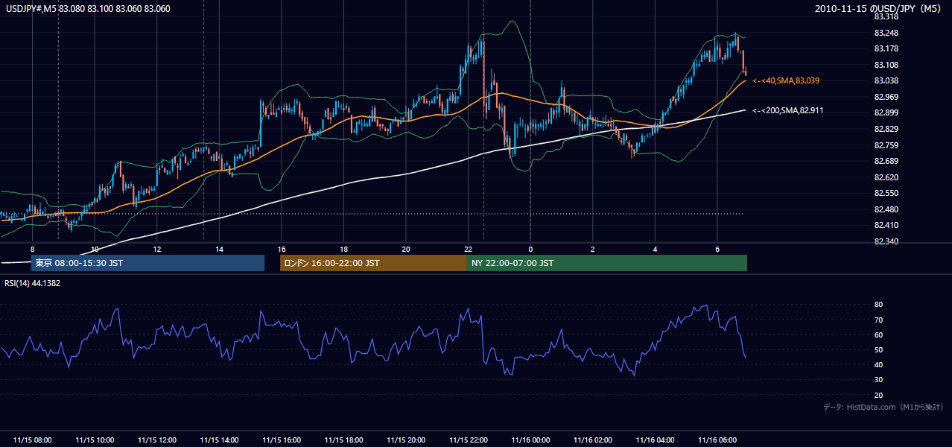Screen dimensions: 952x447
Task: Click RSI scale value 20
Action: [x=878, y=396]
